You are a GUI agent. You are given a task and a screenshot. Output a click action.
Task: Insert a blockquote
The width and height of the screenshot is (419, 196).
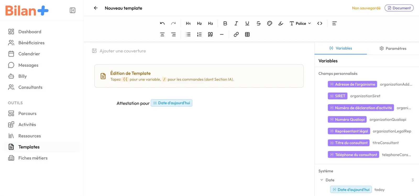pyautogui.click(x=210, y=34)
